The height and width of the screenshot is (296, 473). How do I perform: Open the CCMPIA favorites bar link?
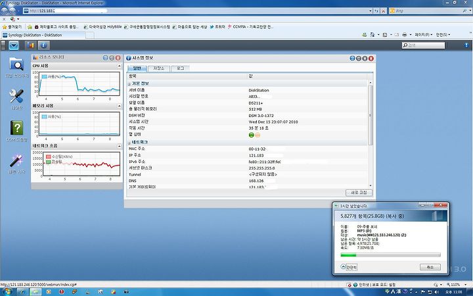[250, 27]
